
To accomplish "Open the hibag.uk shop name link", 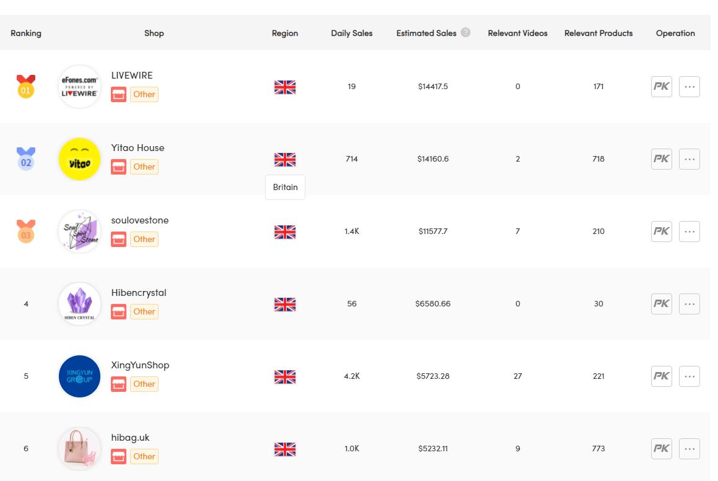I will (130, 438).
